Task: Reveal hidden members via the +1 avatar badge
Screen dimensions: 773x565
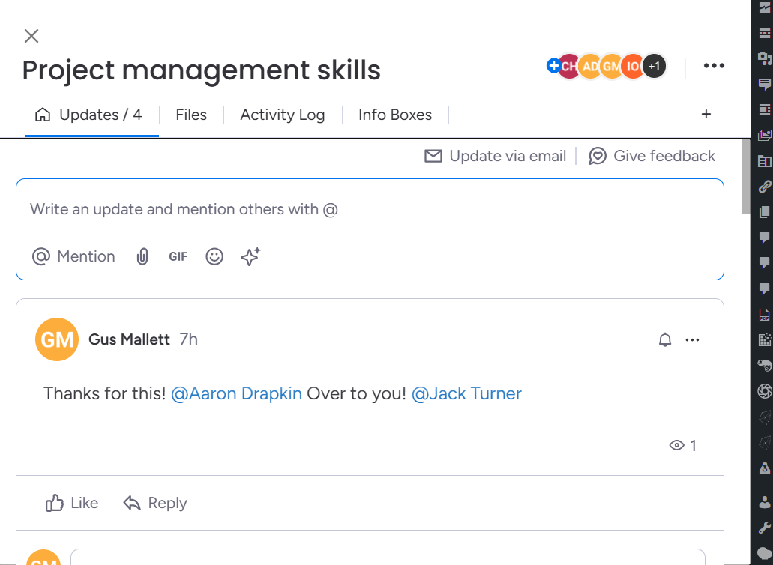Action: pos(654,66)
